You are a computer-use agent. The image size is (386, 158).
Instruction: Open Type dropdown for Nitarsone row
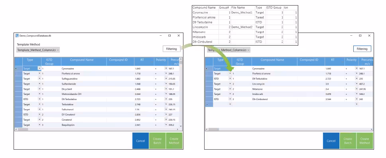coord(230,89)
